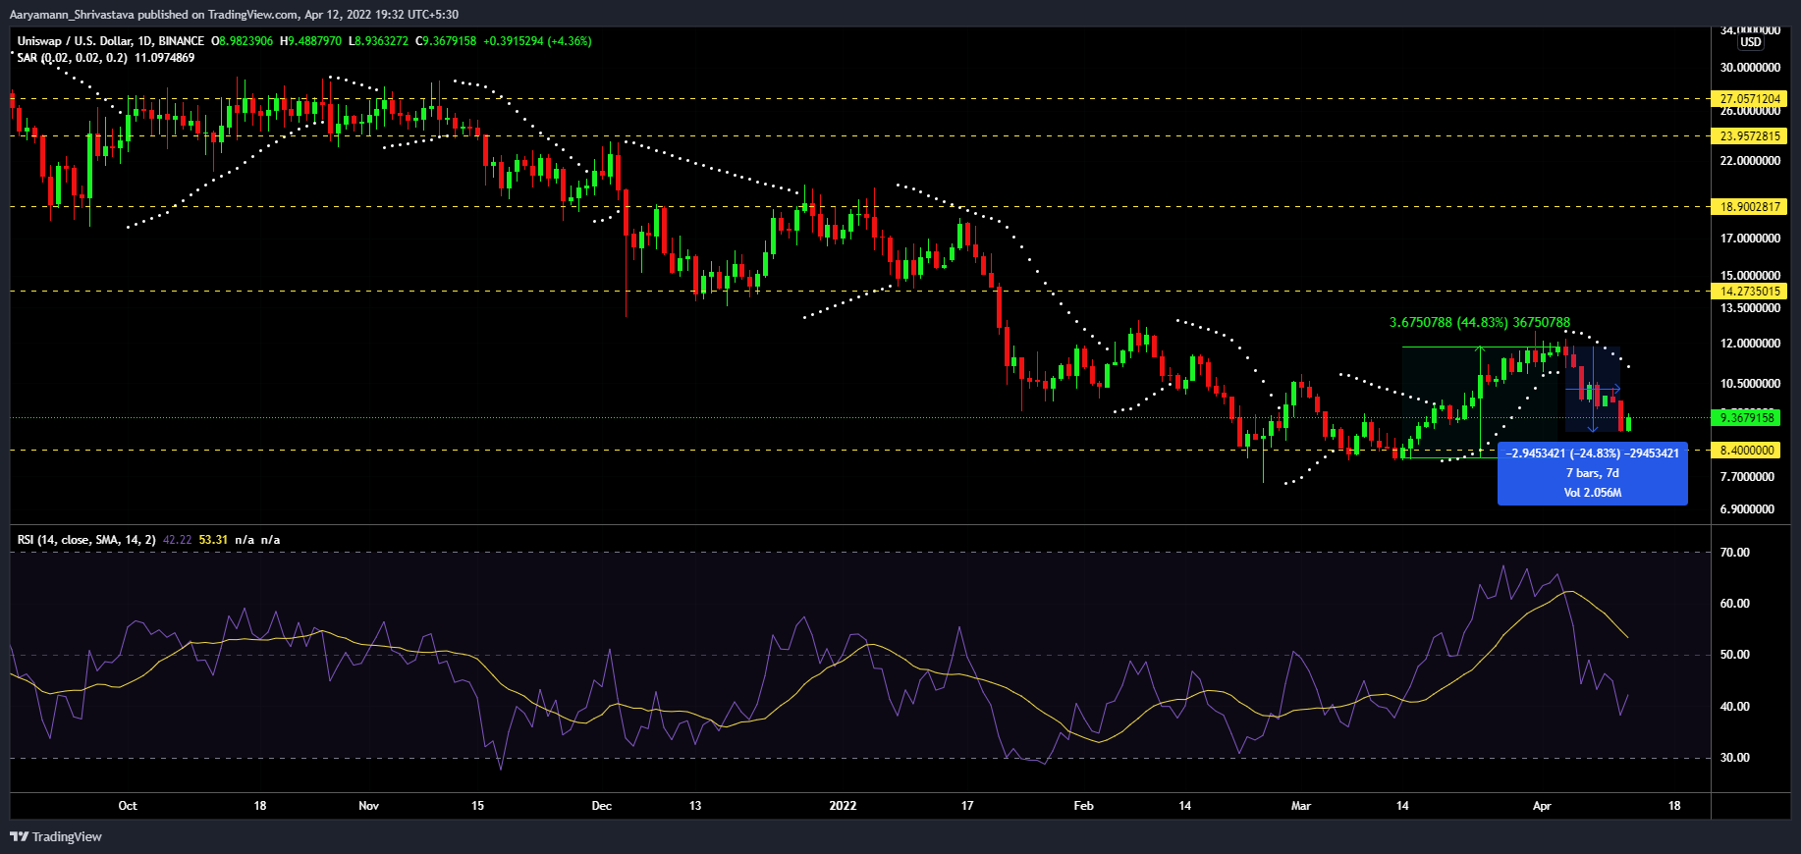1801x854 pixels.
Task: Select the yellow RSI SMA value 53.31
Action: (x=213, y=540)
